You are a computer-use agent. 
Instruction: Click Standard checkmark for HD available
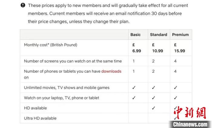pos(153,108)
